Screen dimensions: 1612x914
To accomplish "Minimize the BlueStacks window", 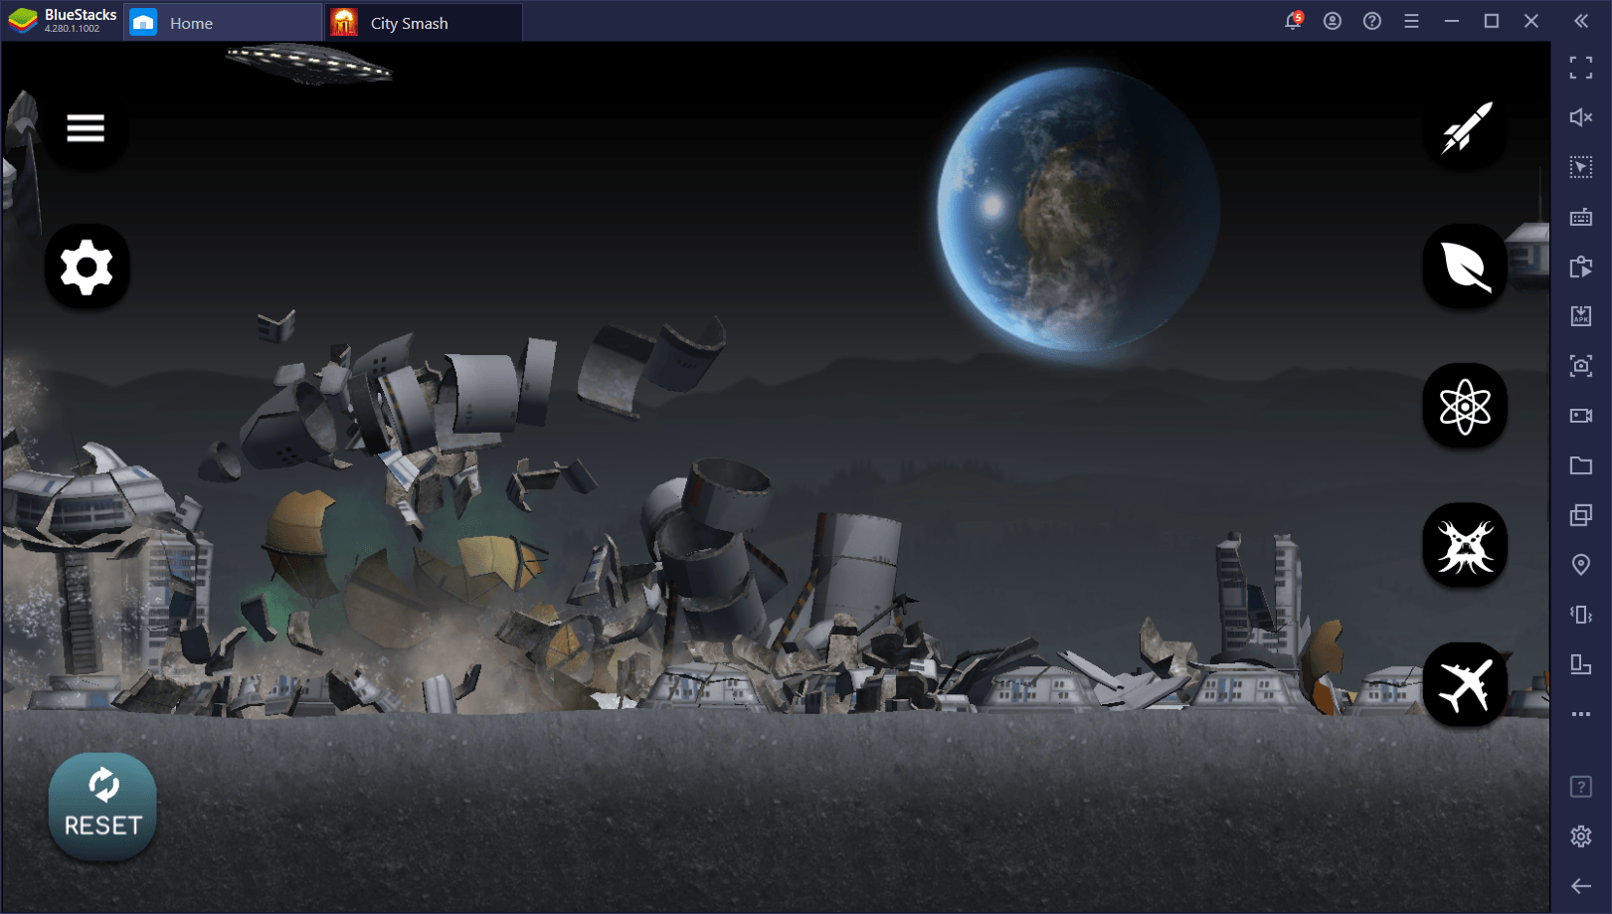I will [1452, 21].
